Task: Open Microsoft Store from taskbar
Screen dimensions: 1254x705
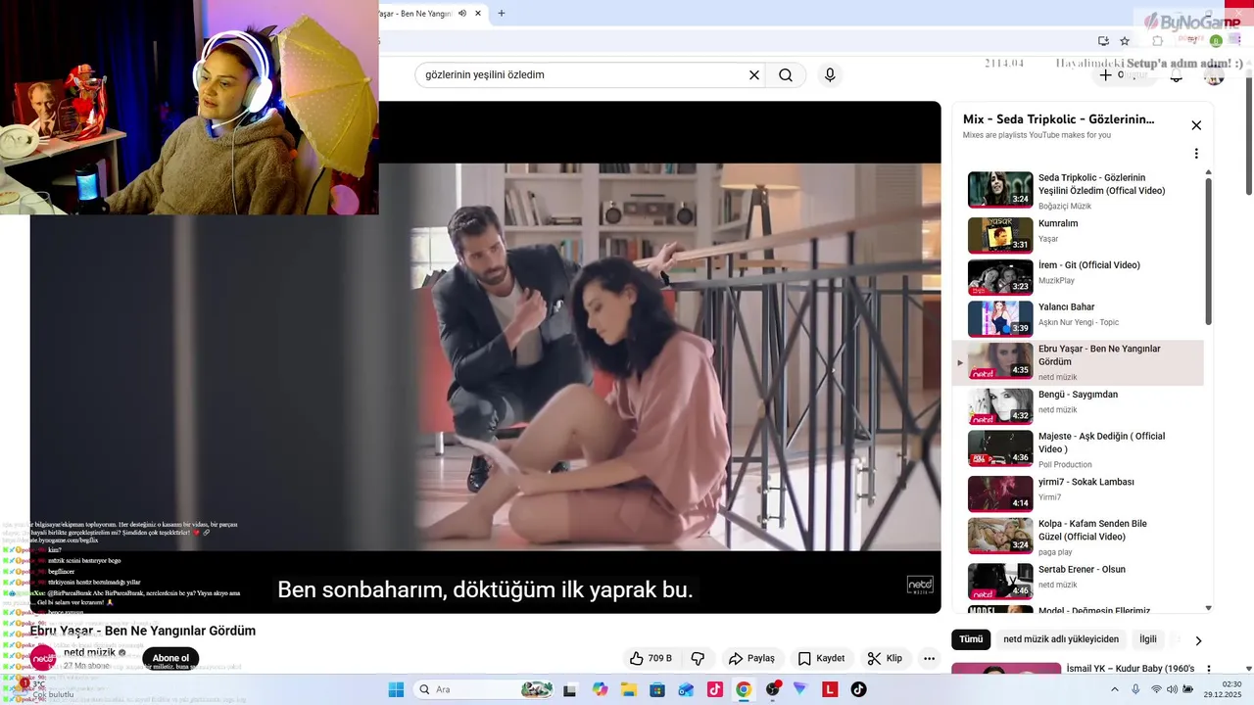Action: pos(657,689)
